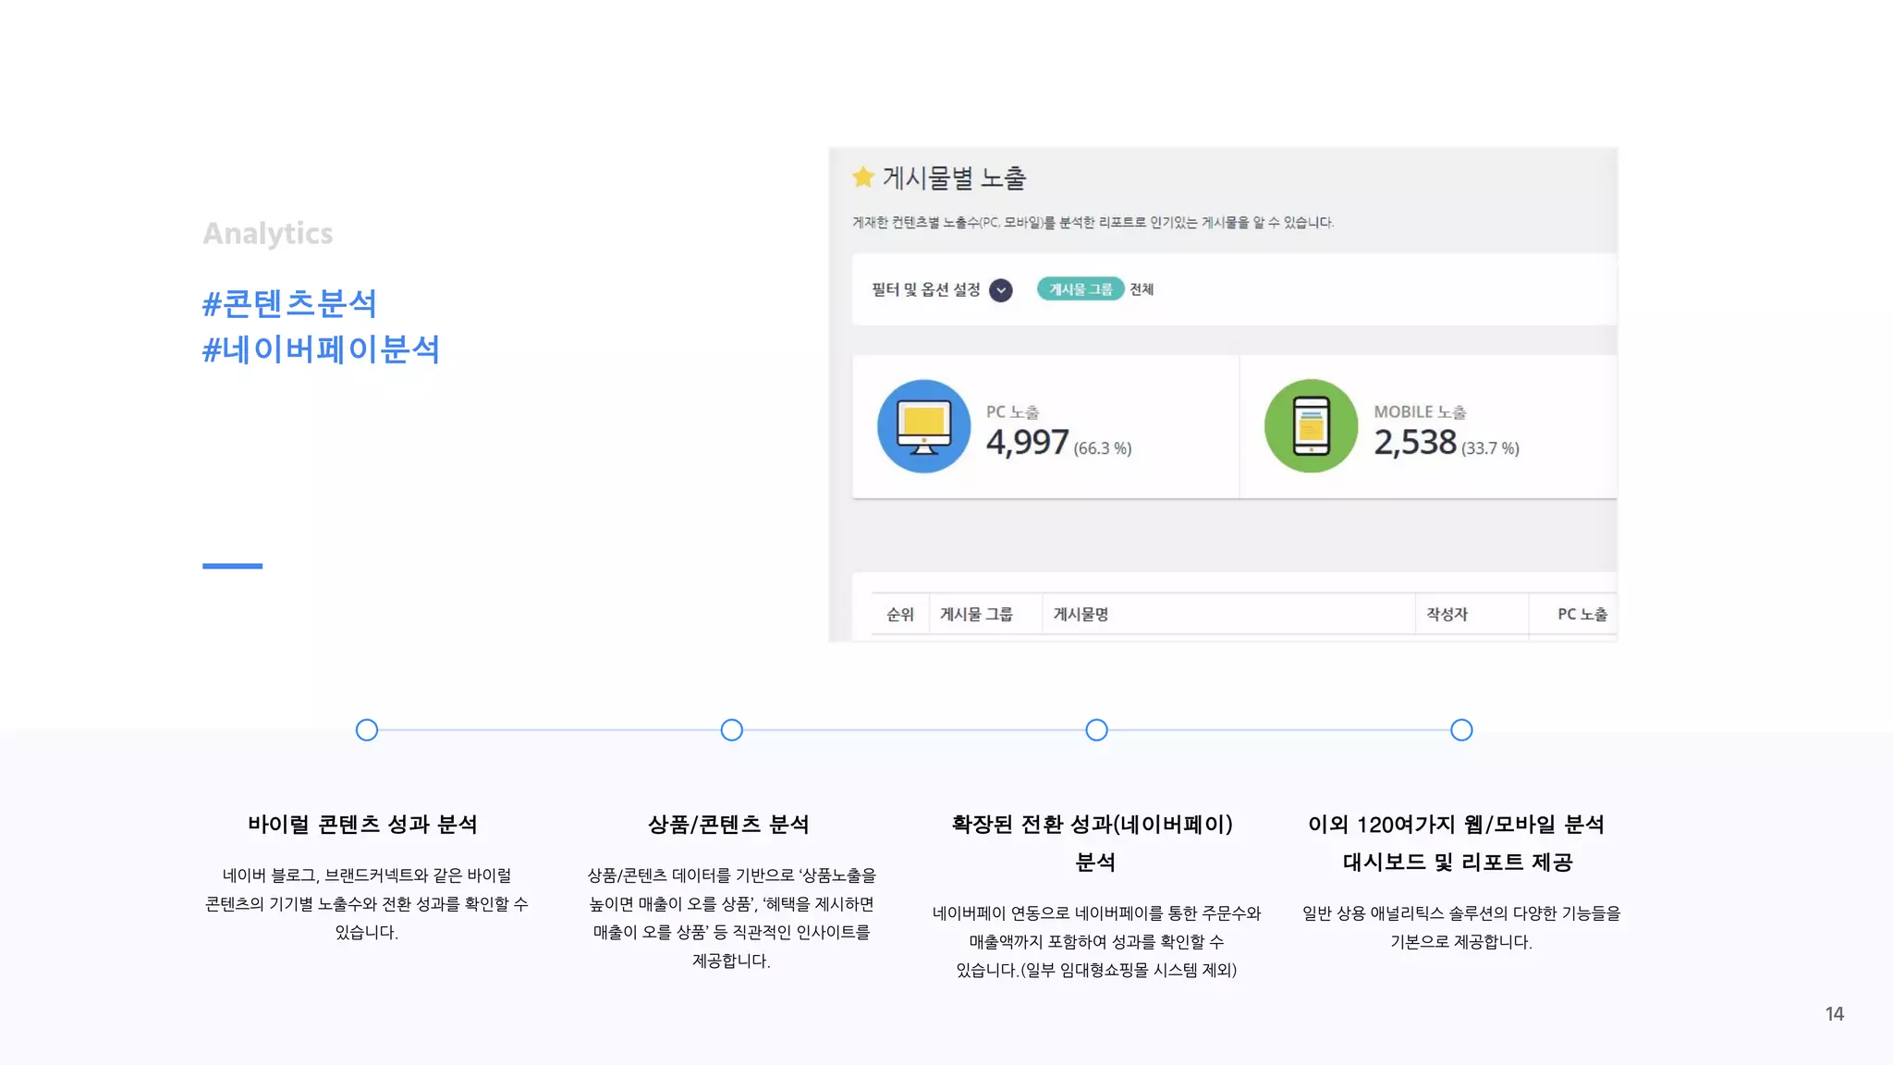Click the timeline circle above 바이럴 콘텐츠 성과 분석
Image resolution: width=1893 pixels, height=1065 pixels.
pos(367,730)
